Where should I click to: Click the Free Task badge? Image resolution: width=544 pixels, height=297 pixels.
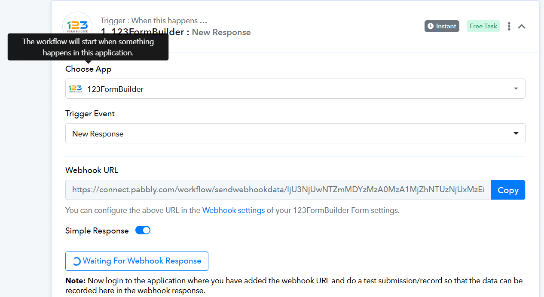coord(483,26)
